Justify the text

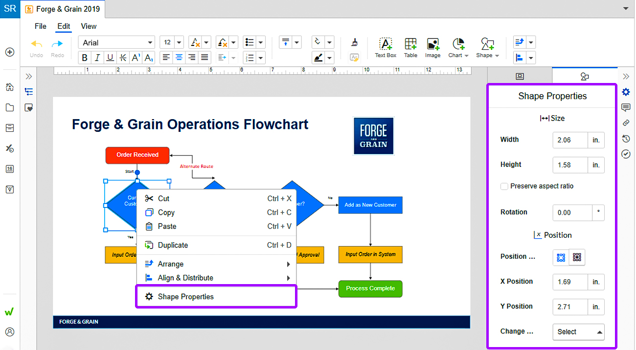coord(205,58)
